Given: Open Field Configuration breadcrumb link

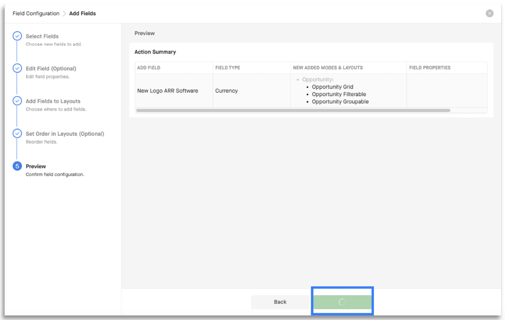Looking at the screenshot, I should pos(36,13).
